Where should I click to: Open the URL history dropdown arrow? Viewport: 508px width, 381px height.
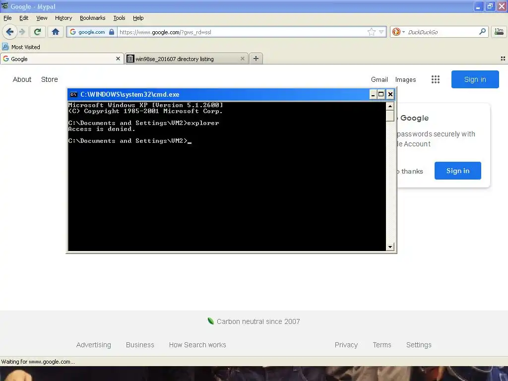click(381, 32)
